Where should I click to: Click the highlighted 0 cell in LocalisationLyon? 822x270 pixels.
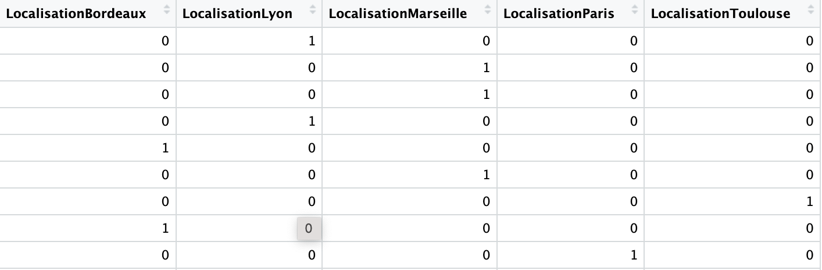[x=309, y=229]
